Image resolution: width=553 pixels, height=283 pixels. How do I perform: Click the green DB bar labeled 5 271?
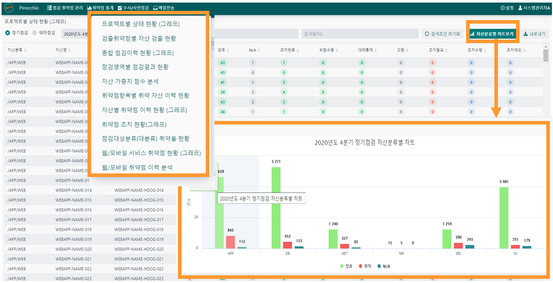tap(276, 207)
